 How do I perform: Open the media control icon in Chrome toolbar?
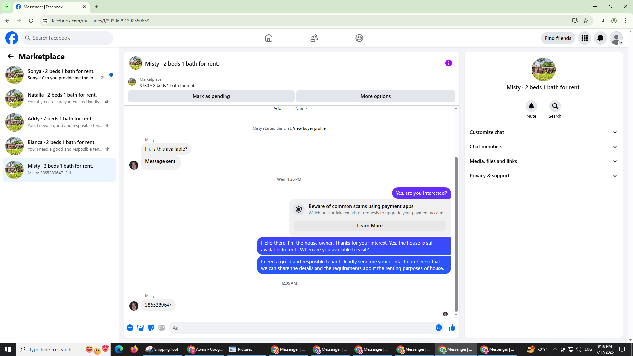(602, 21)
